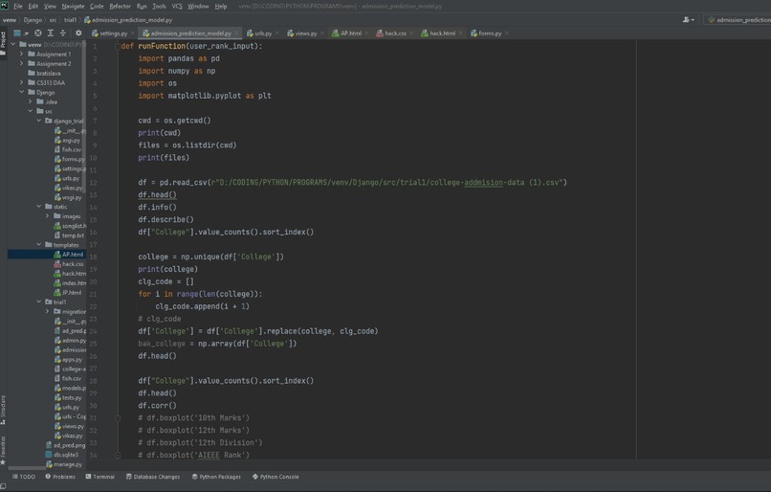Screen dimensions: 771x492
Task: Select asgi.py in the project tree
Action: pyautogui.click(x=67, y=140)
